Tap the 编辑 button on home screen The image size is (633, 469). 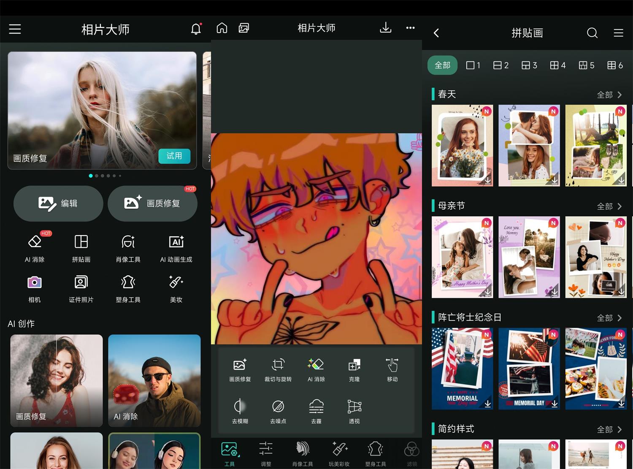click(58, 203)
